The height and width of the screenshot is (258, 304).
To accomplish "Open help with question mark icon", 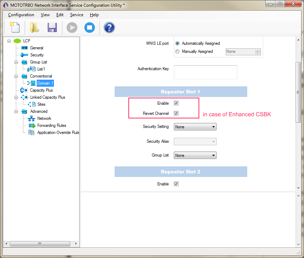I will [109, 27].
